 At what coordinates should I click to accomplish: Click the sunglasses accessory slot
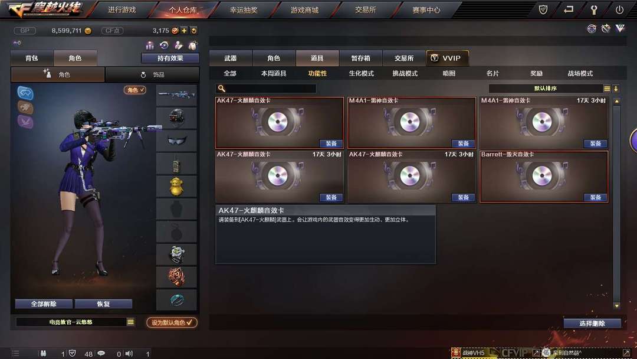point(177,141)
